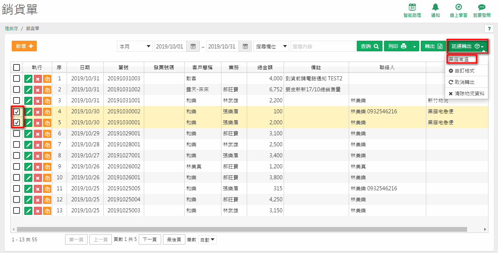
Task: Delete order 20191027001 with red X icon
Action: point(38,155)
